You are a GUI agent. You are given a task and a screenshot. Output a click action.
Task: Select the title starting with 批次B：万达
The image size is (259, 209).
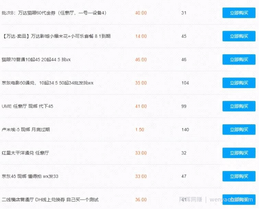(54, 13)
